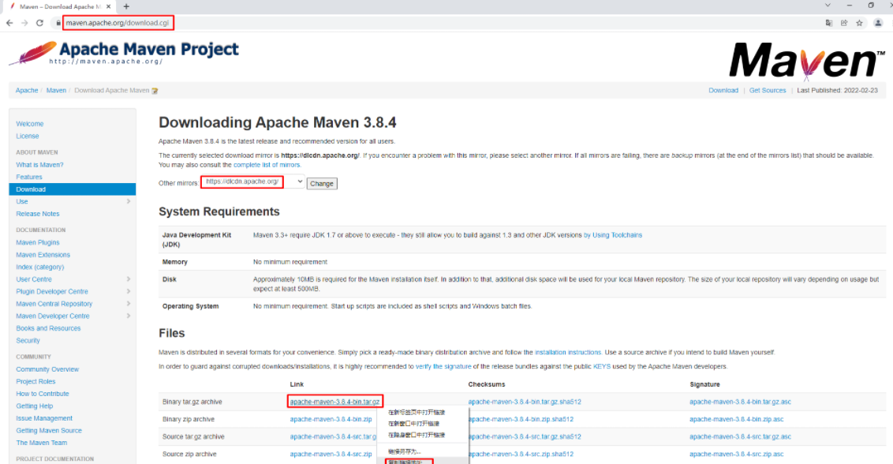Viewport: 893px width, 464px height.
Task: Click the Maven breadcrumb link
Action: tap(56, 91)
